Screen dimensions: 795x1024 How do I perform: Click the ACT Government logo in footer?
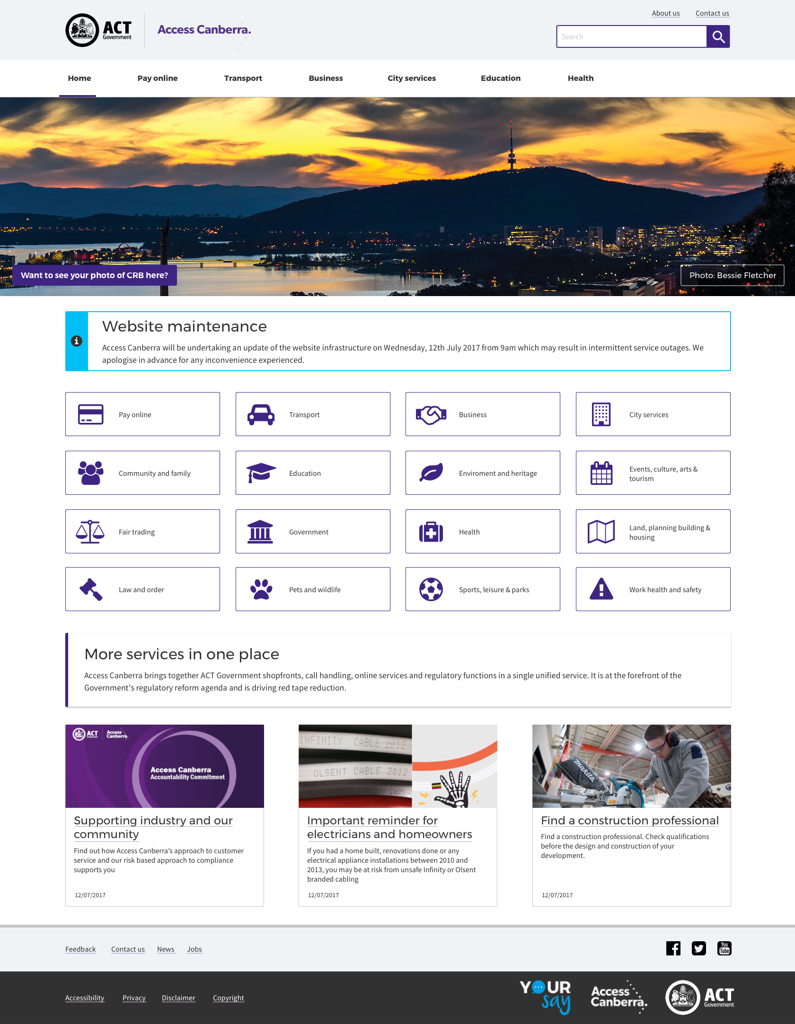pos(700,997)
